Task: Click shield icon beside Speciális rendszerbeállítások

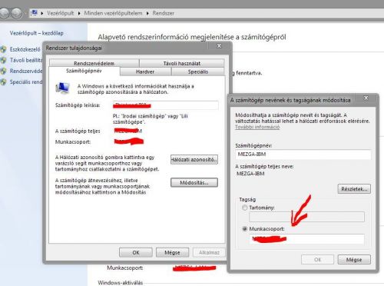Action: point(3,82)
